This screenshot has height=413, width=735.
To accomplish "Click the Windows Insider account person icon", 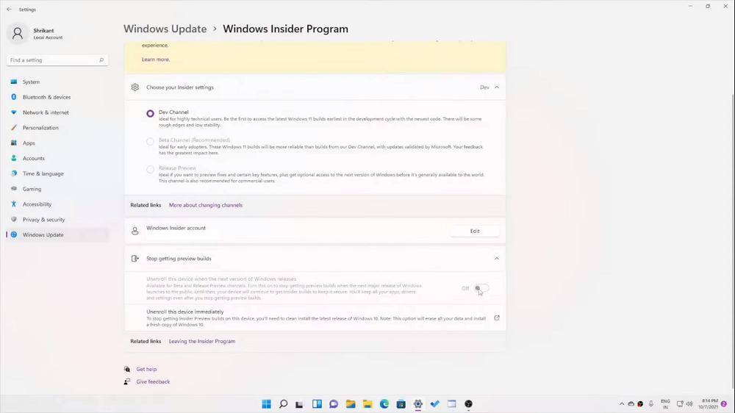I will click(x=135, y=231).
